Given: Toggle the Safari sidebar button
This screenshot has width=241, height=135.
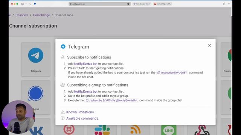Looking at the screenshot, I should click(23, 4).
